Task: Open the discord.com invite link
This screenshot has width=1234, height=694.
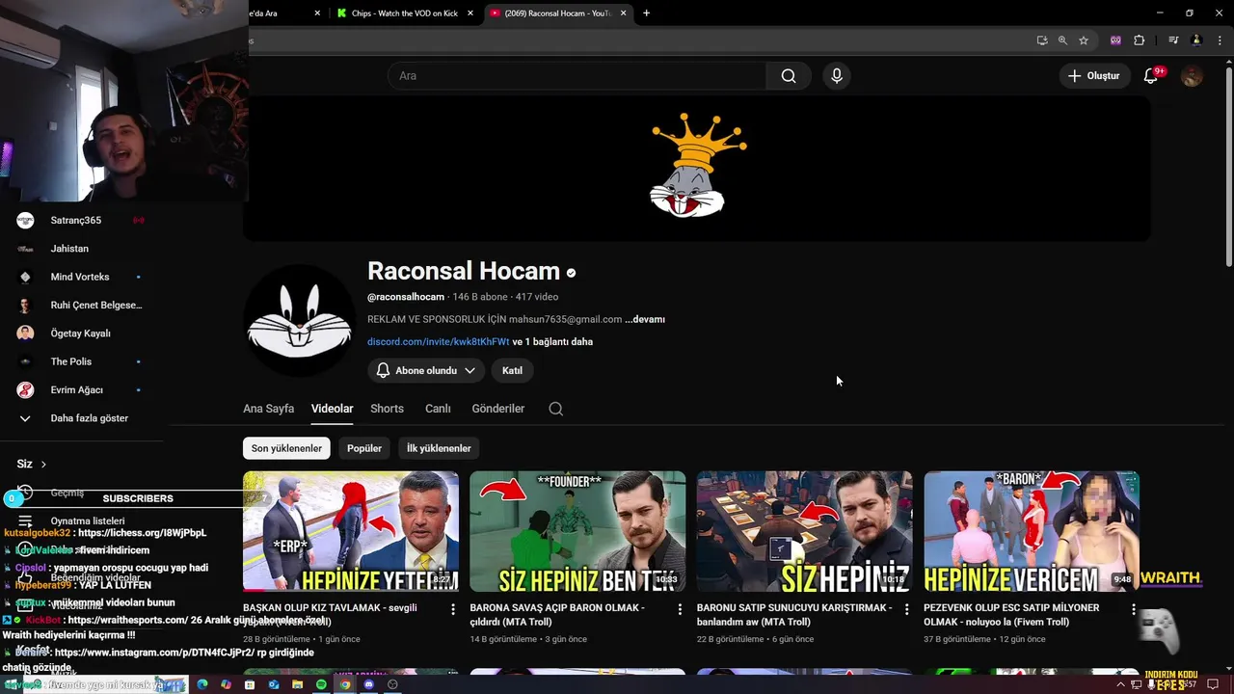Action: click(438, 341)
